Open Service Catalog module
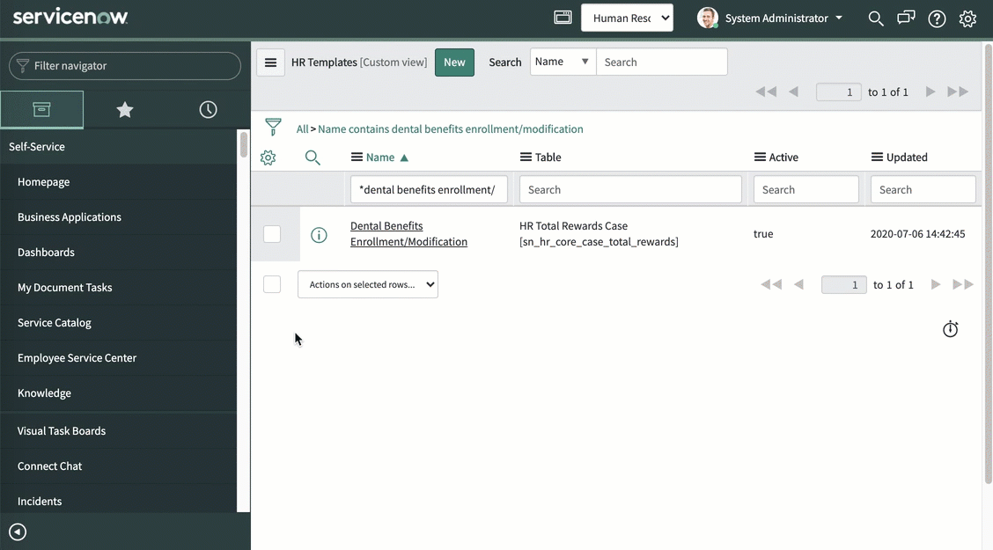 [55, 323]
